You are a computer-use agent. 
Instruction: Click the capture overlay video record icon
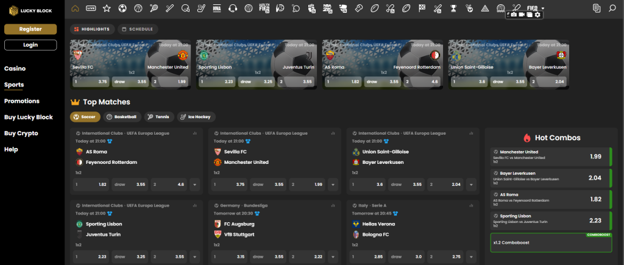coord(522,15)
